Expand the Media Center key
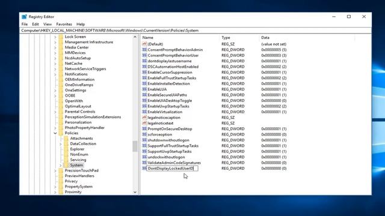 tap(55, 47)
